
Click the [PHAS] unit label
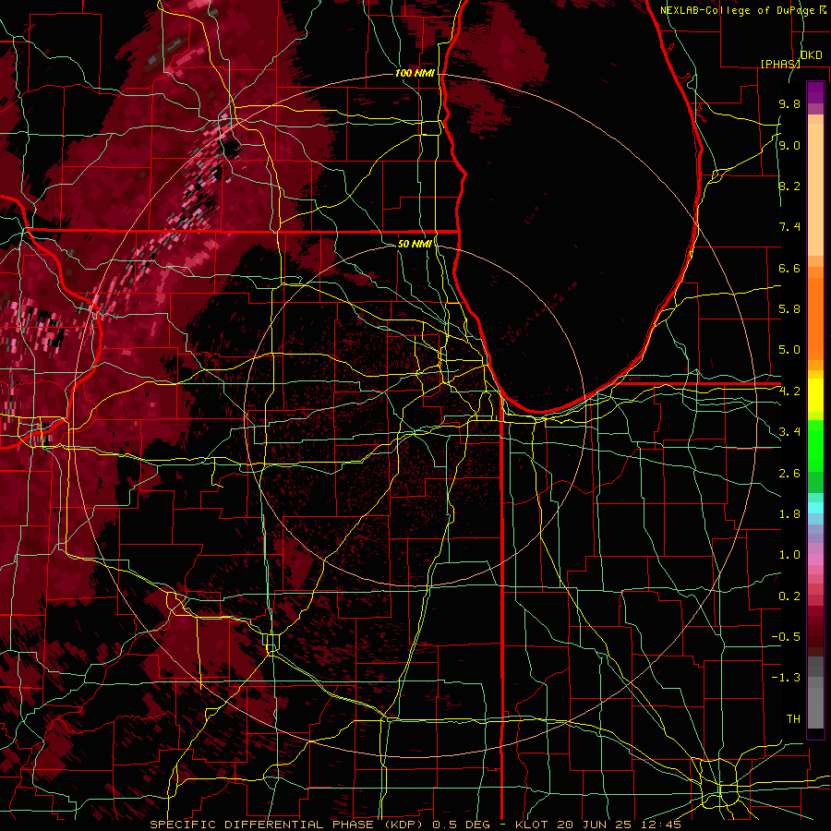point(780,64)
